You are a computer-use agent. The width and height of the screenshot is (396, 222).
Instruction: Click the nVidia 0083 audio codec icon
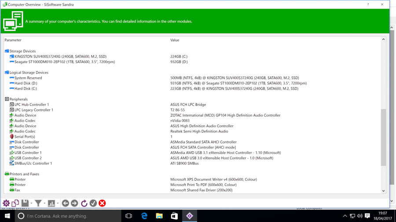click(11, 121)
